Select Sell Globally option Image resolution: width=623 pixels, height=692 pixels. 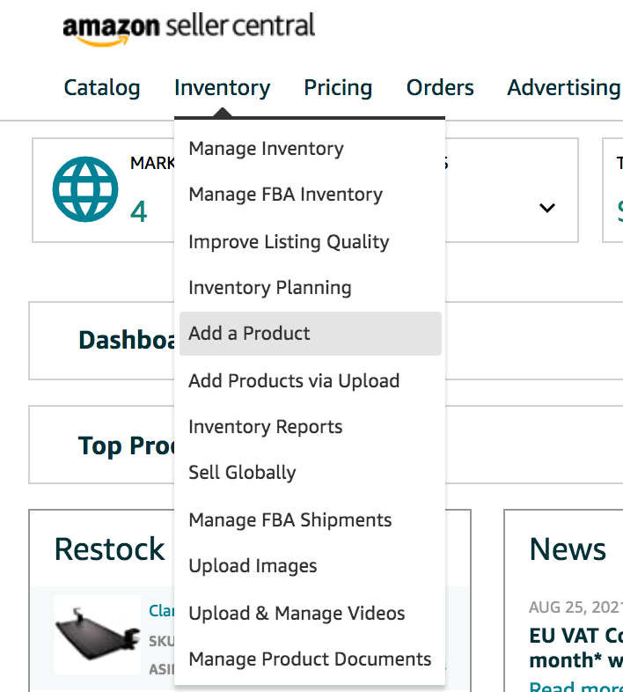click(242, 473)
